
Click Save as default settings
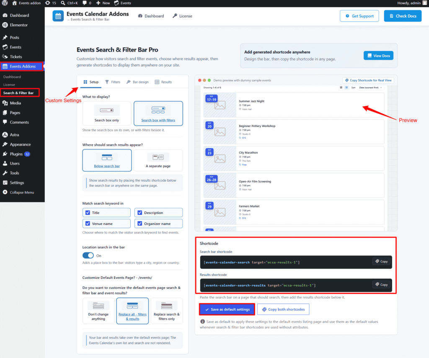pyautogui.click(x=227, y=309)
